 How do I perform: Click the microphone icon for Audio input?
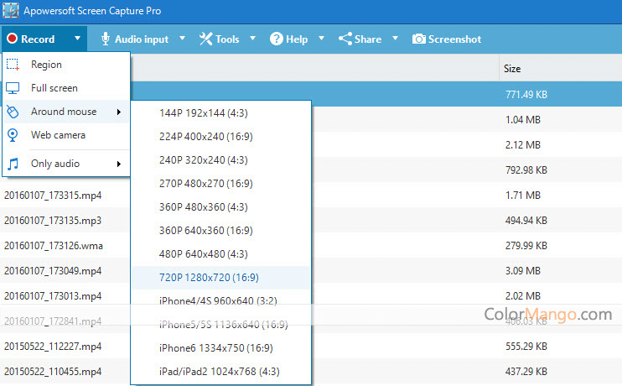pyautogui.click(x=106, y=39)
